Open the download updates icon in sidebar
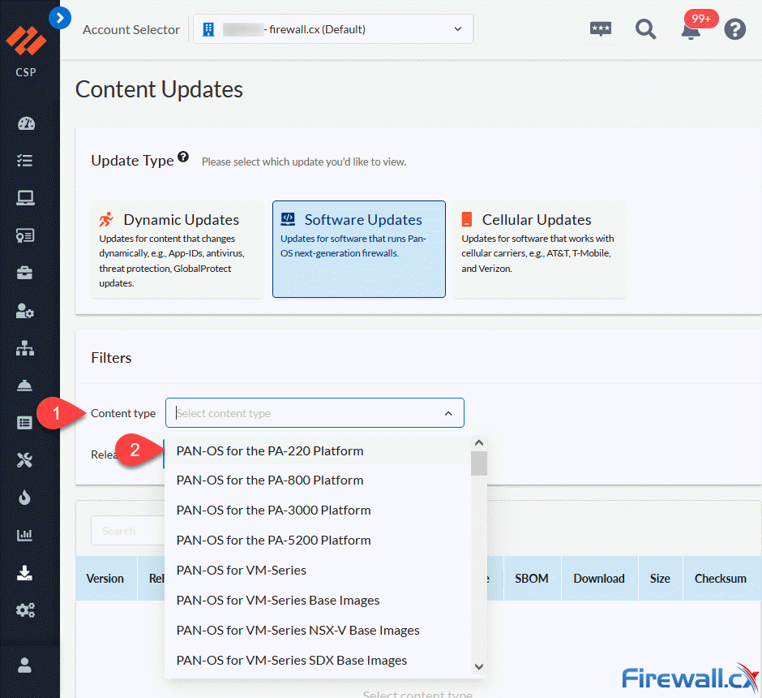Screen dimensions: 762x698 point(25,573)
